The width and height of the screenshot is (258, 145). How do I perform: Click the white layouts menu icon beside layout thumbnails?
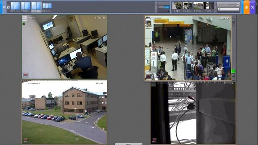(8, 7)
